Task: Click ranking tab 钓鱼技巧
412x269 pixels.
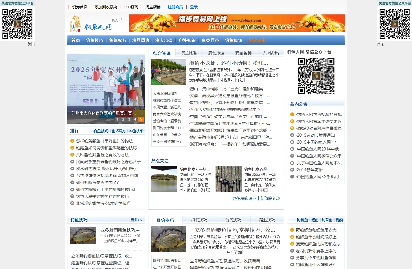Action: click(x=101, y=131)
